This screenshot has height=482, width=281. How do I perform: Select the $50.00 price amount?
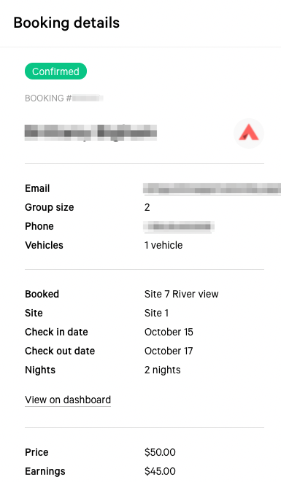160,453
